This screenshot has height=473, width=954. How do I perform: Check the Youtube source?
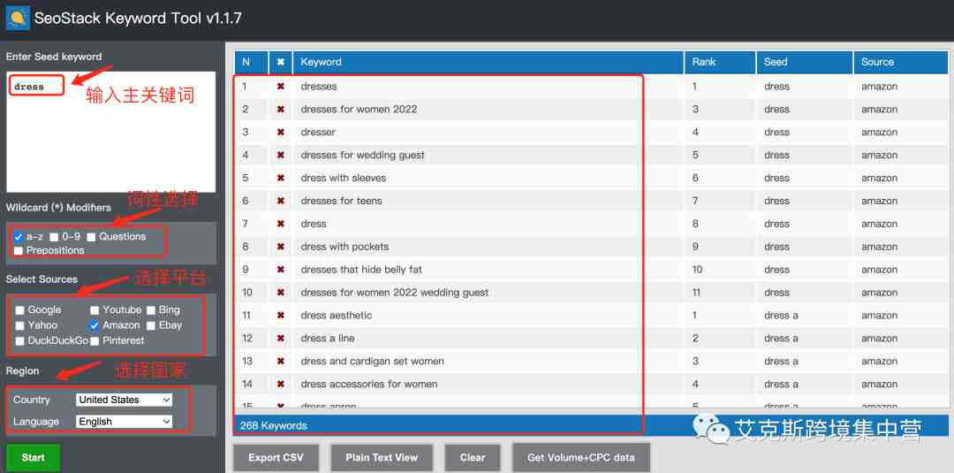[x=95, y=310]
